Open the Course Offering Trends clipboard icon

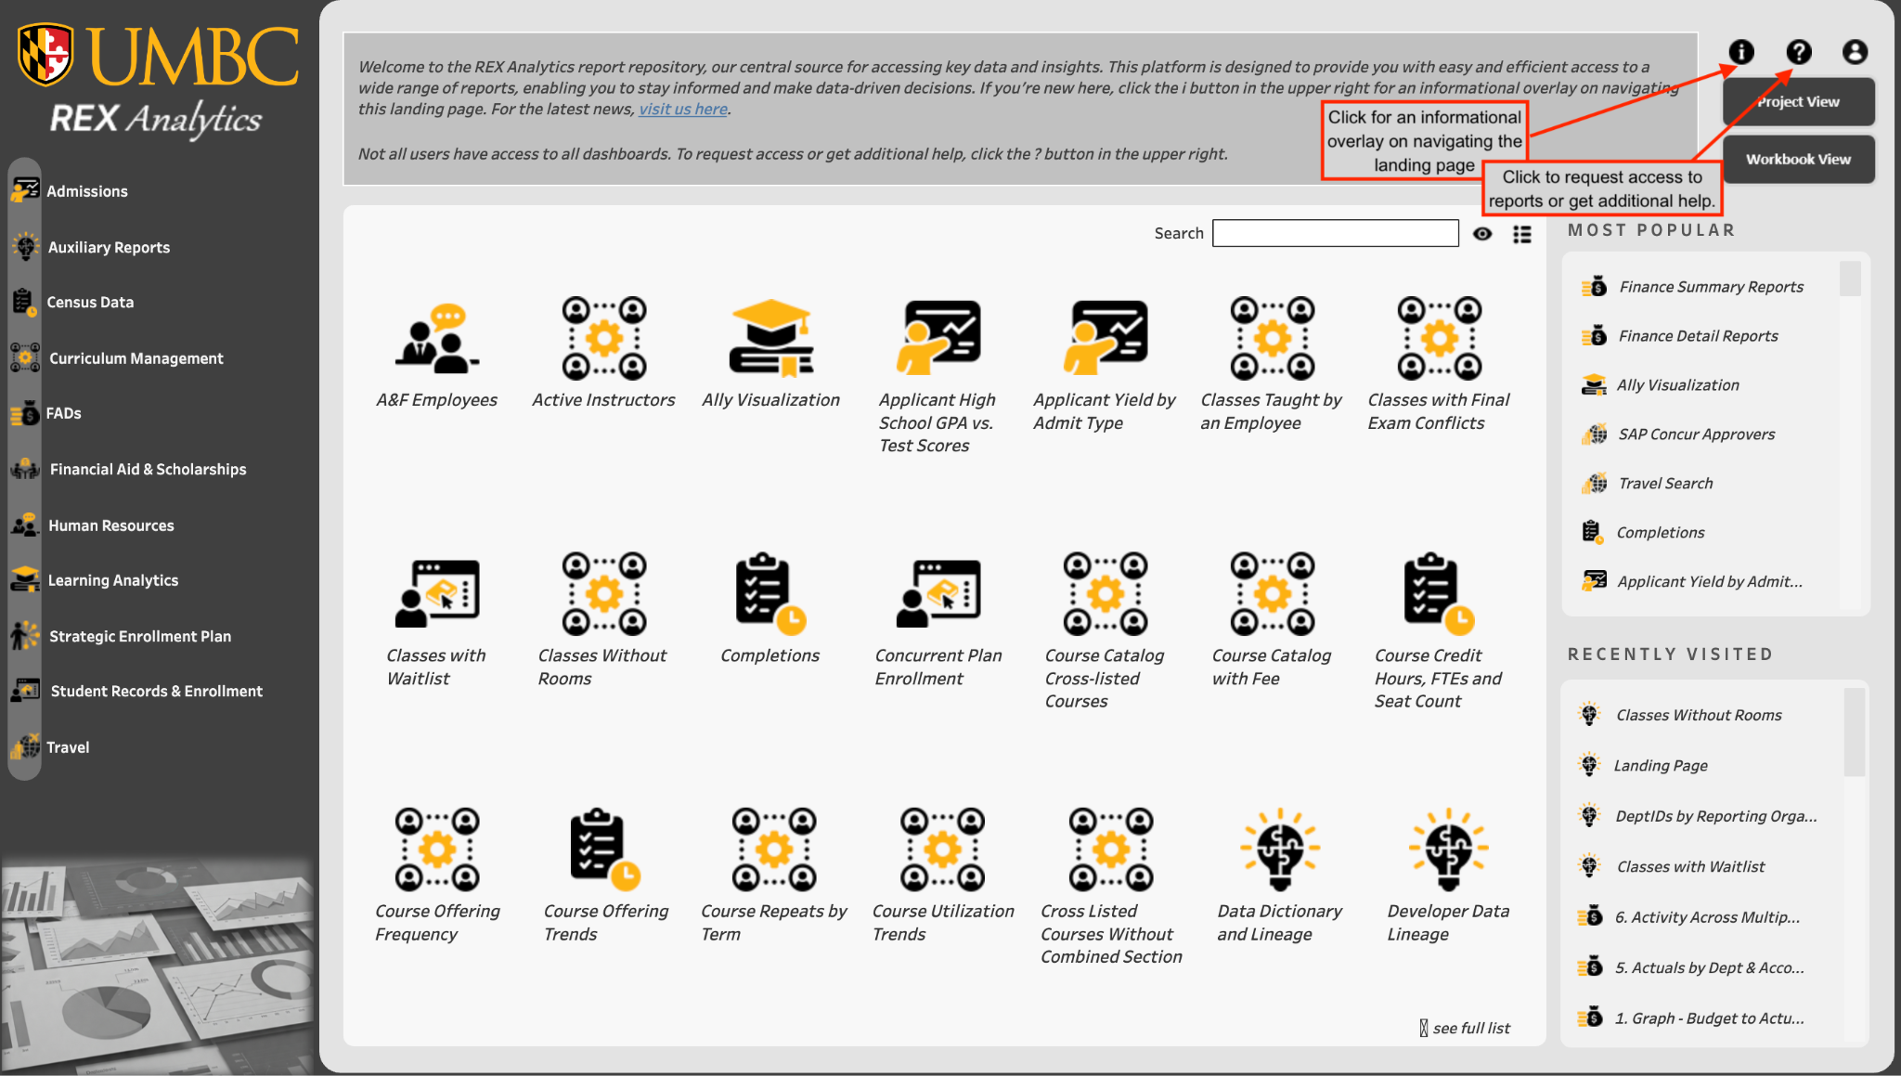(604, 849)
